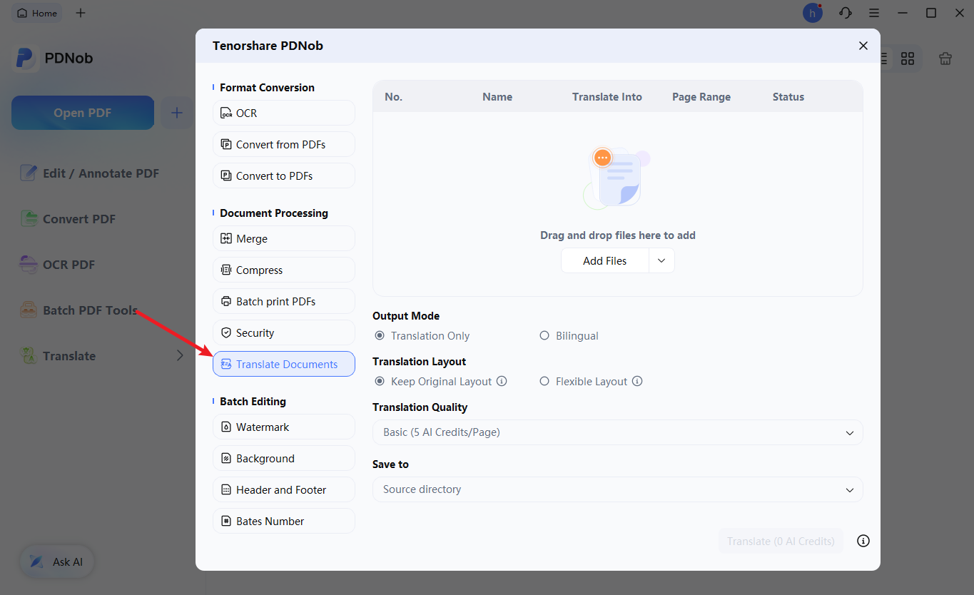
Task: Open the OCR batch tool
Action: (284, 113)
